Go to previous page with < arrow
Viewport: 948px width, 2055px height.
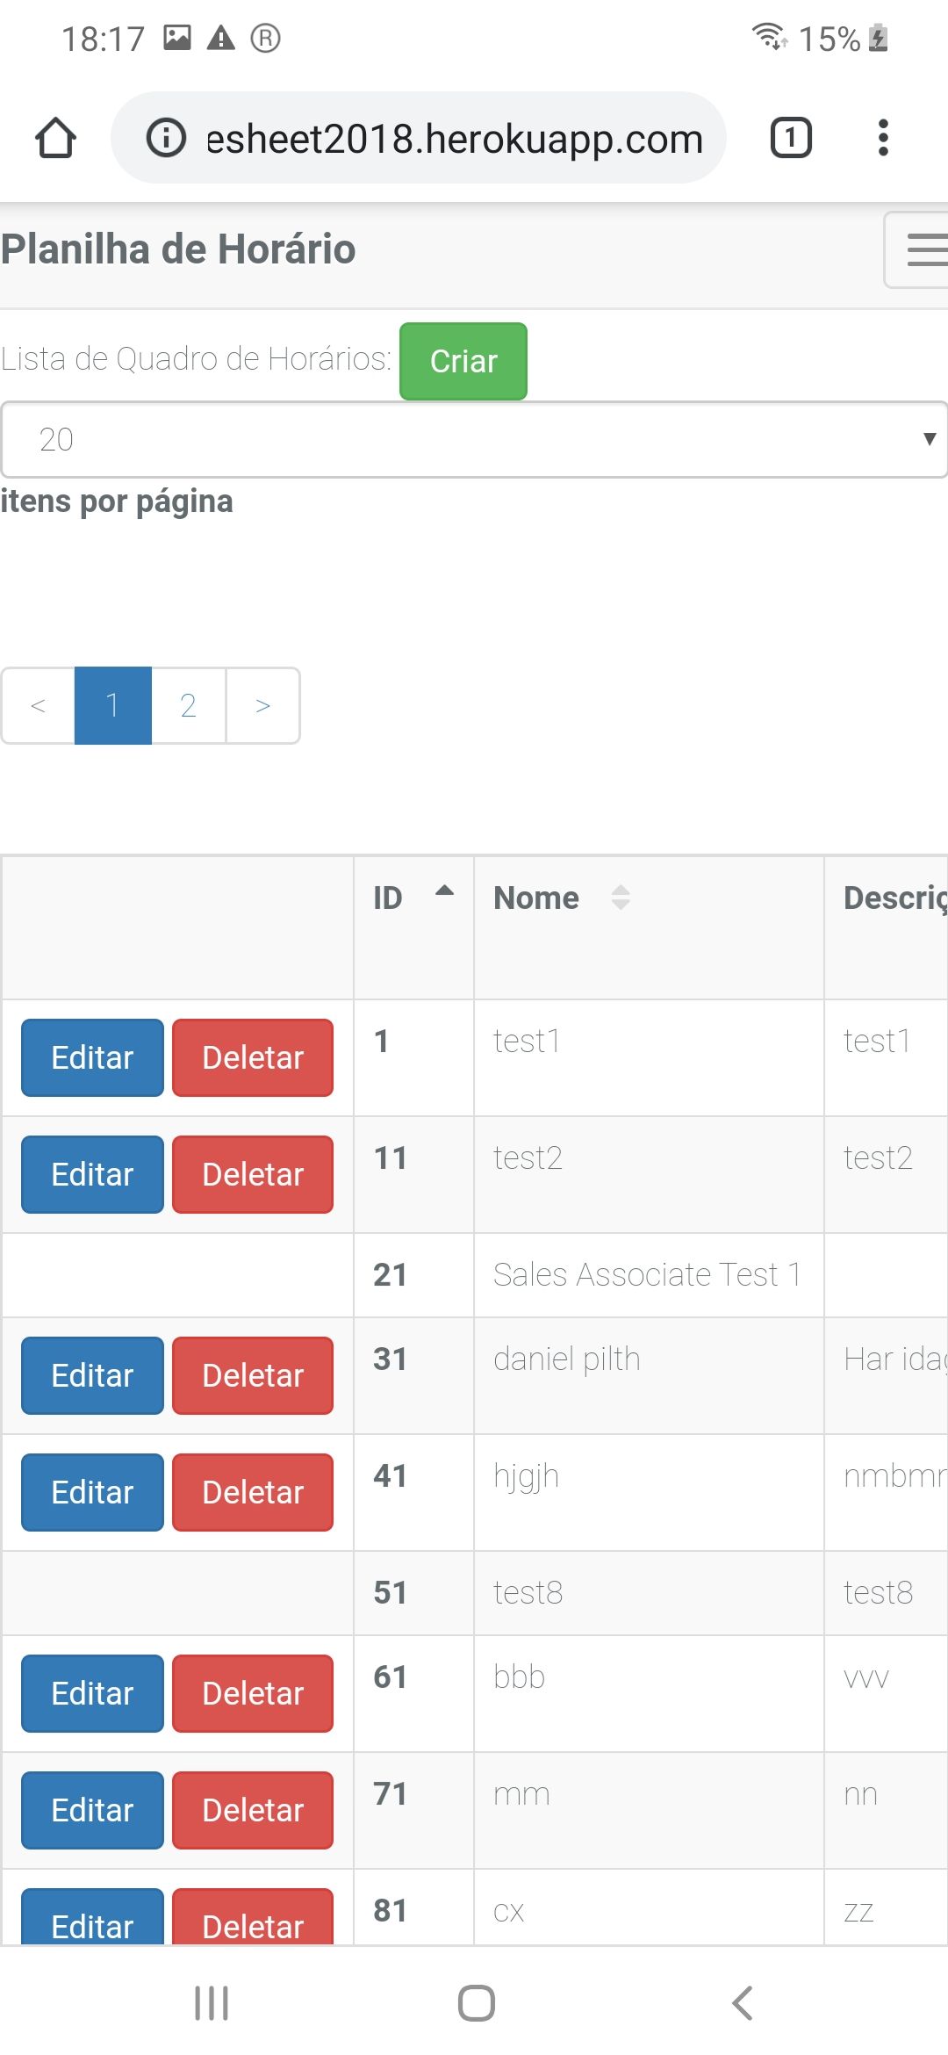tap(38, 706)
